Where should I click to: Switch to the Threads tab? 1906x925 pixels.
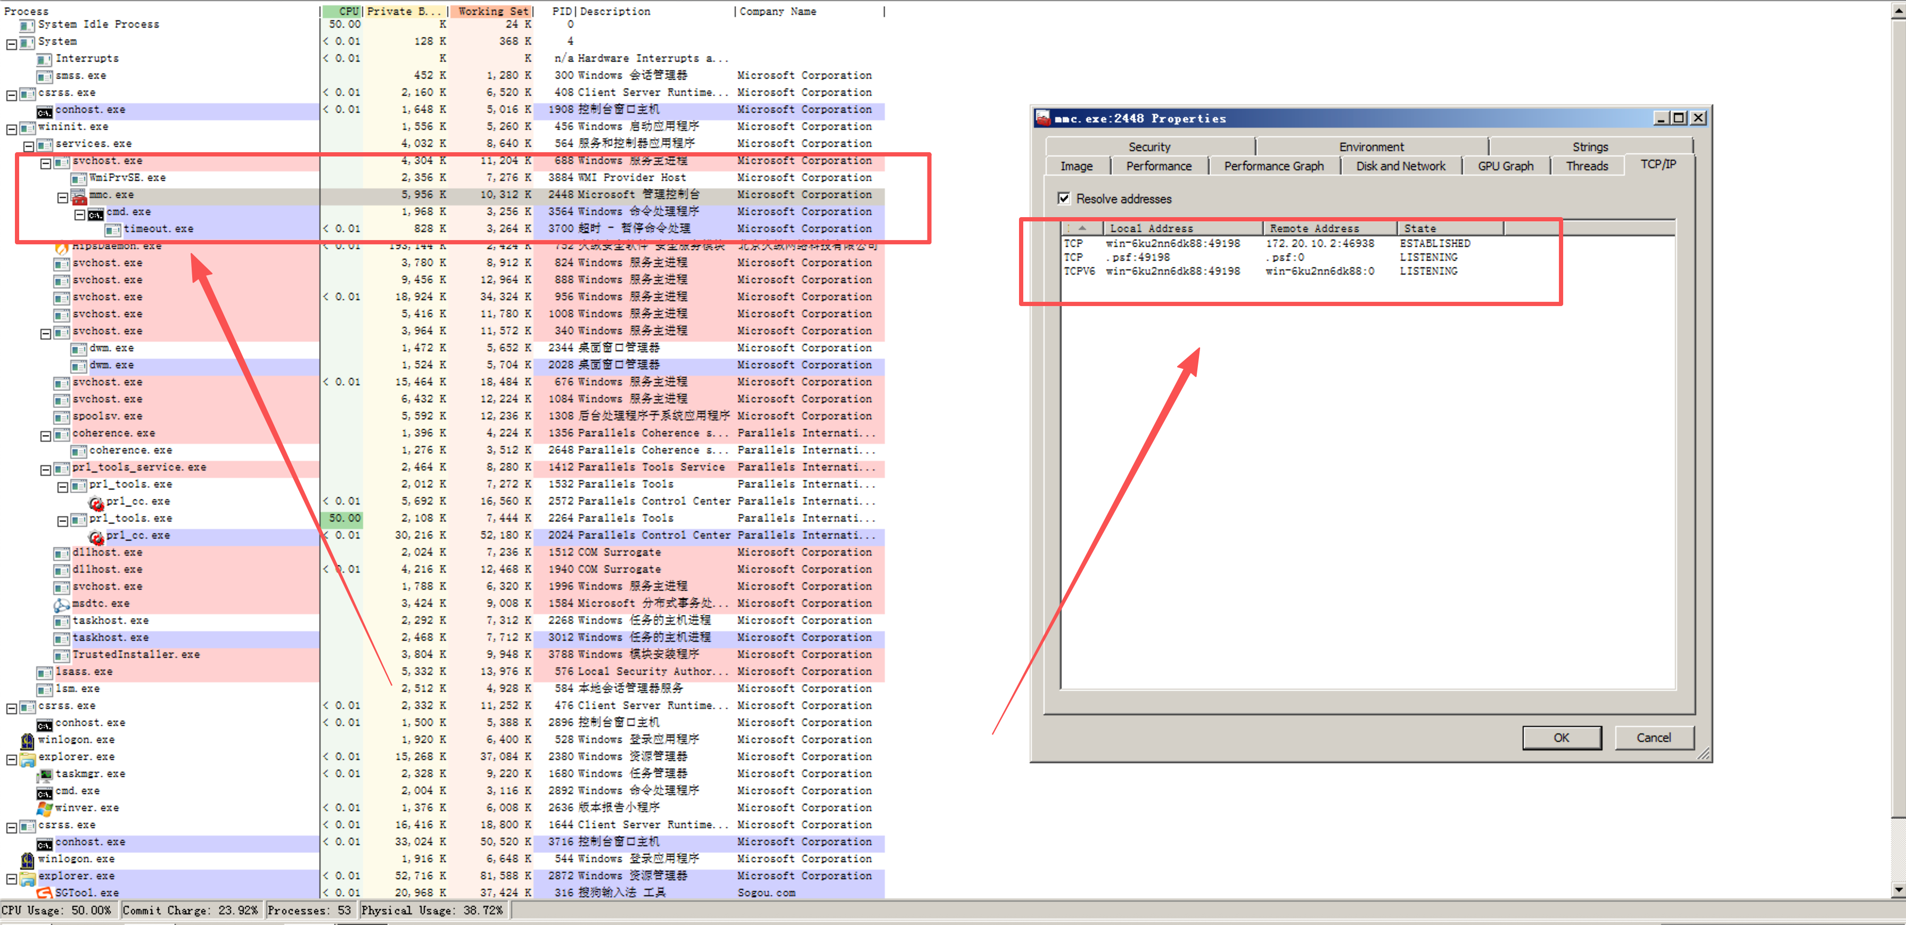(1587, 167)
